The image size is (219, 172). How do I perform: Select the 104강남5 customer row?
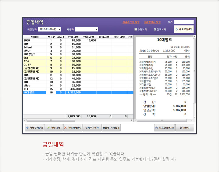(x=78, y=54)
